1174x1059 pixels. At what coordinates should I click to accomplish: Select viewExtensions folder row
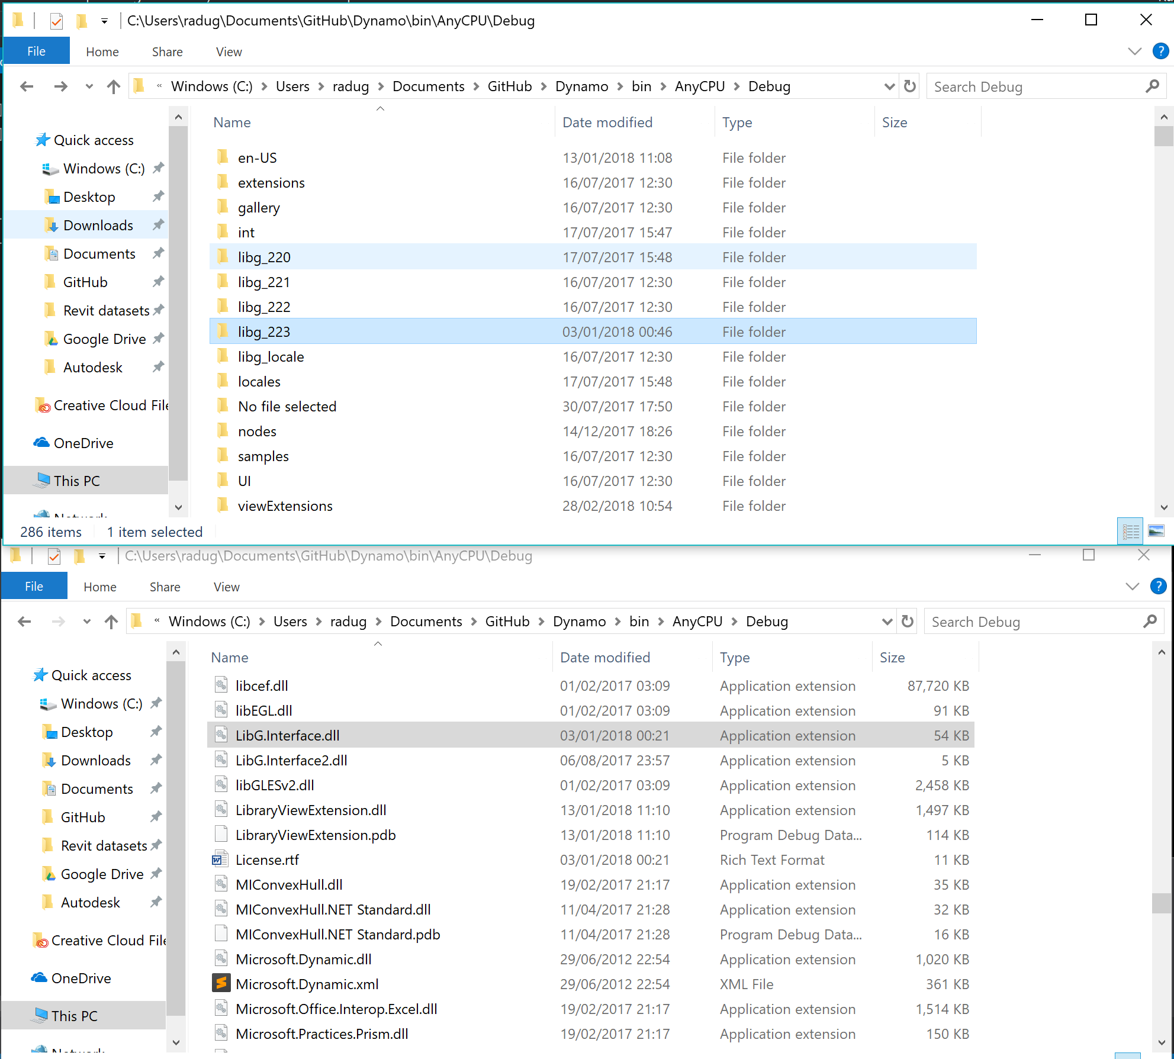(x=593, y=506)
